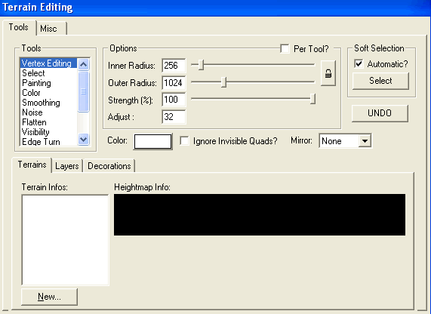The width and height of the screenshot is (431, 314).
Task: Toggle Ignore Invisible Quads? checkbox
Action: pos(184,141)
